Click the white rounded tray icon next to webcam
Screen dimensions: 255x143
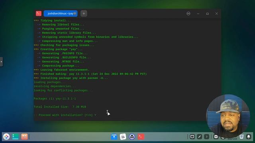(216, 137)
